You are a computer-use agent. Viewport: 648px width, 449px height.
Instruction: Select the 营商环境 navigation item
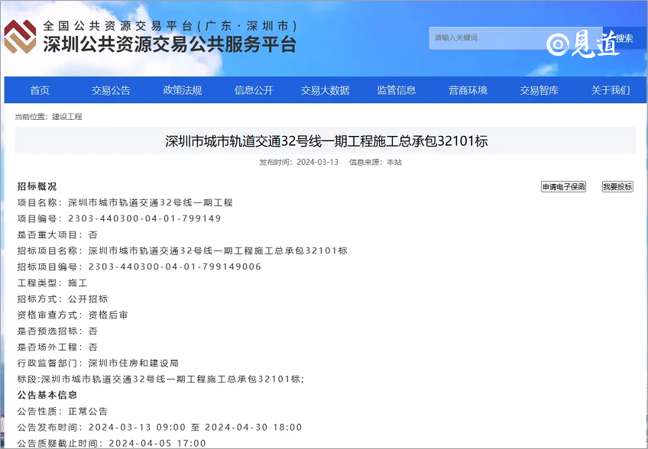pyautogui.click(x=468, y=90)
